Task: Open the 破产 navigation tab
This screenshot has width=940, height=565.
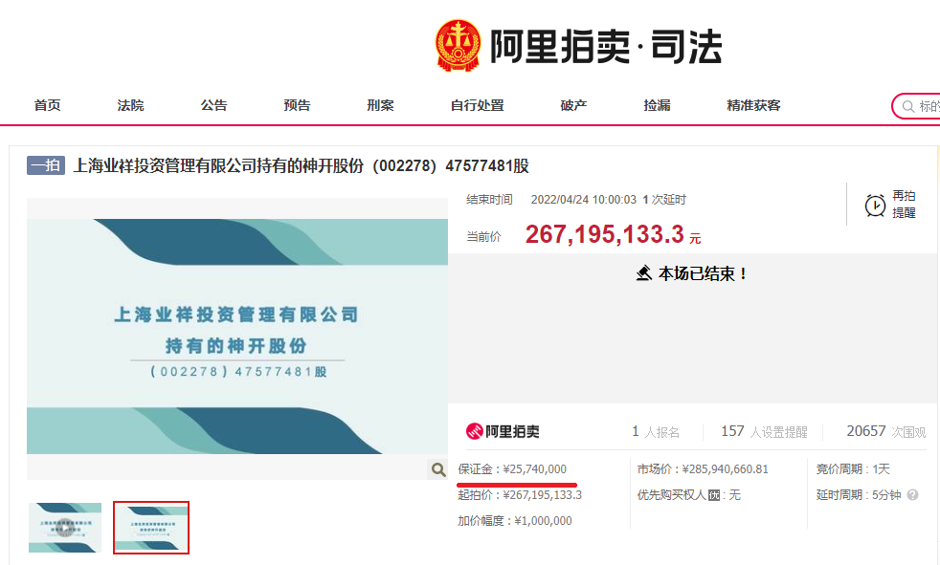Action: (573, 105)
